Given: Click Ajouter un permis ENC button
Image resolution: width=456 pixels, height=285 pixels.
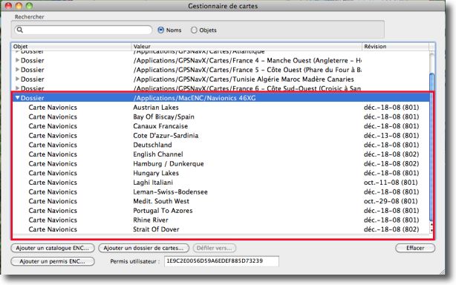Looking at the screenshot, I should coord(53,261).
